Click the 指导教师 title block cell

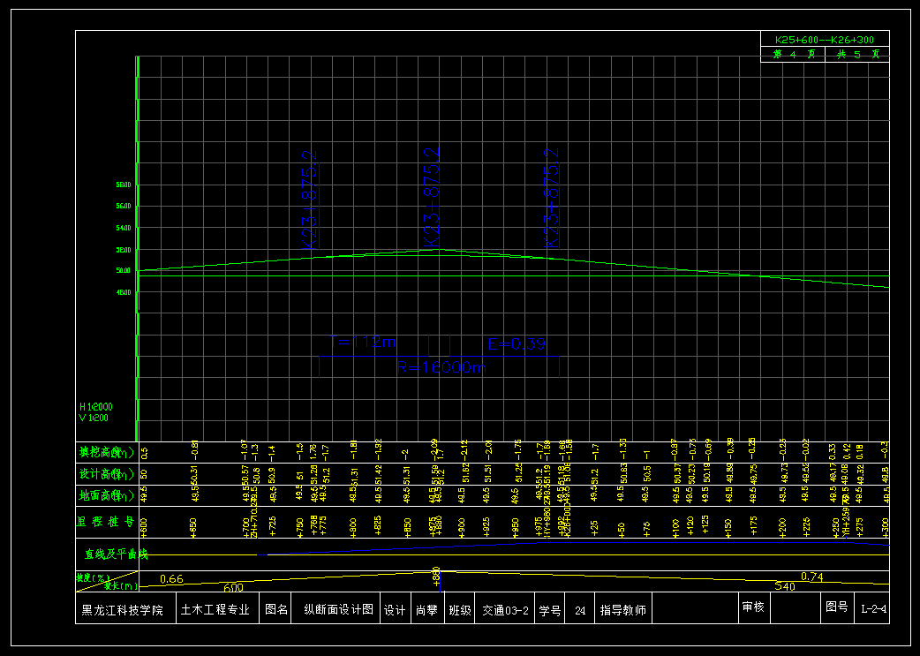pyautogui.click(x=623, y=610)
